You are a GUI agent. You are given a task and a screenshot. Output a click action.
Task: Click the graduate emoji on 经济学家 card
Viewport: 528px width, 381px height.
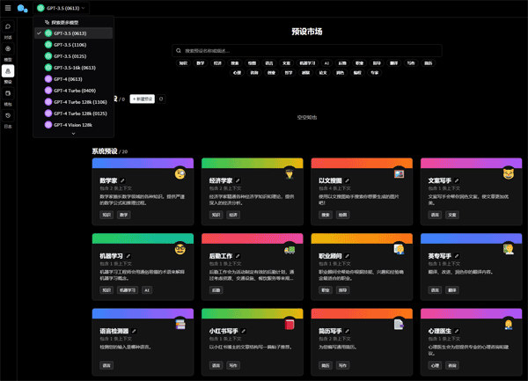pyautogui.click(x=290, y=173)
